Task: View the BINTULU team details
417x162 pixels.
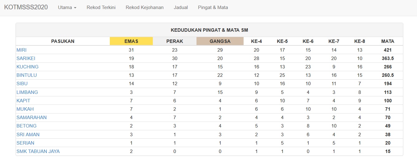Action: (x=27, y=75)
